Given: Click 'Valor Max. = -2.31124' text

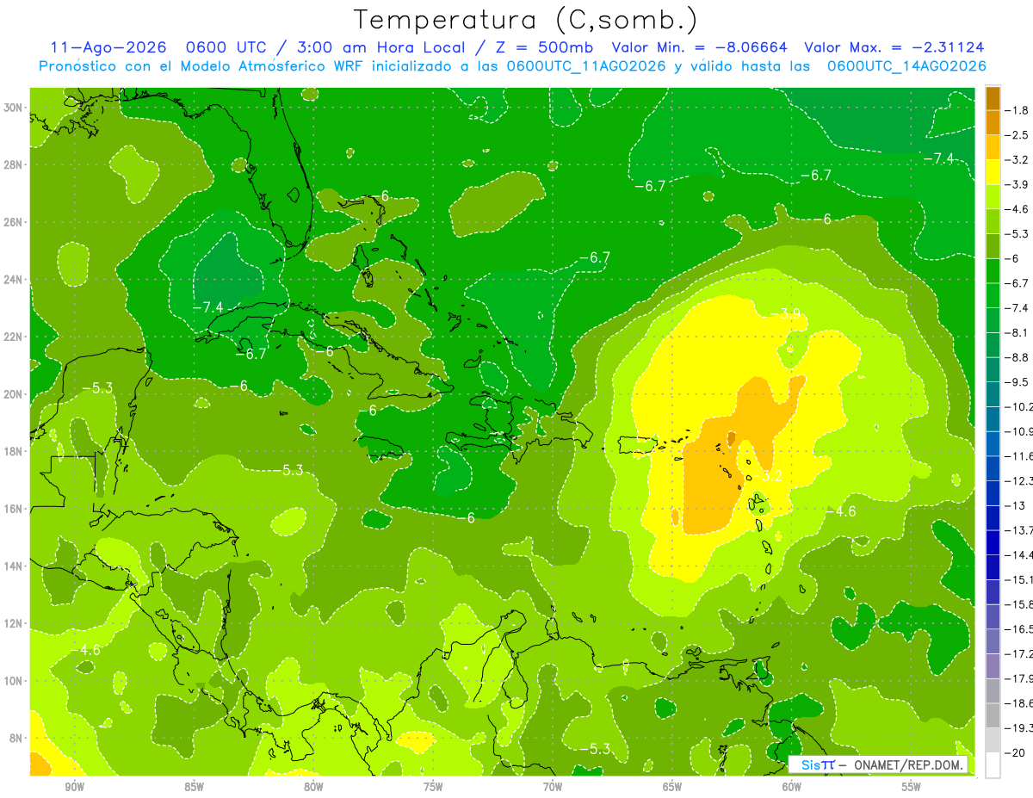Looking at the screenshot, I should [894, 47].
